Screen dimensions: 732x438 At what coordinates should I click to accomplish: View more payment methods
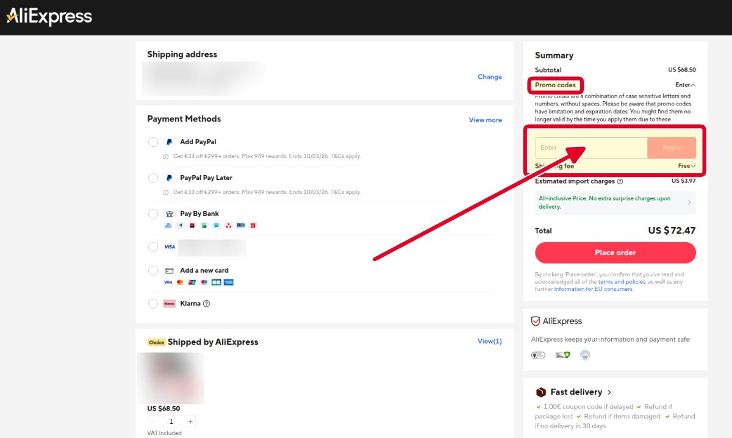(x=486, y=120)
